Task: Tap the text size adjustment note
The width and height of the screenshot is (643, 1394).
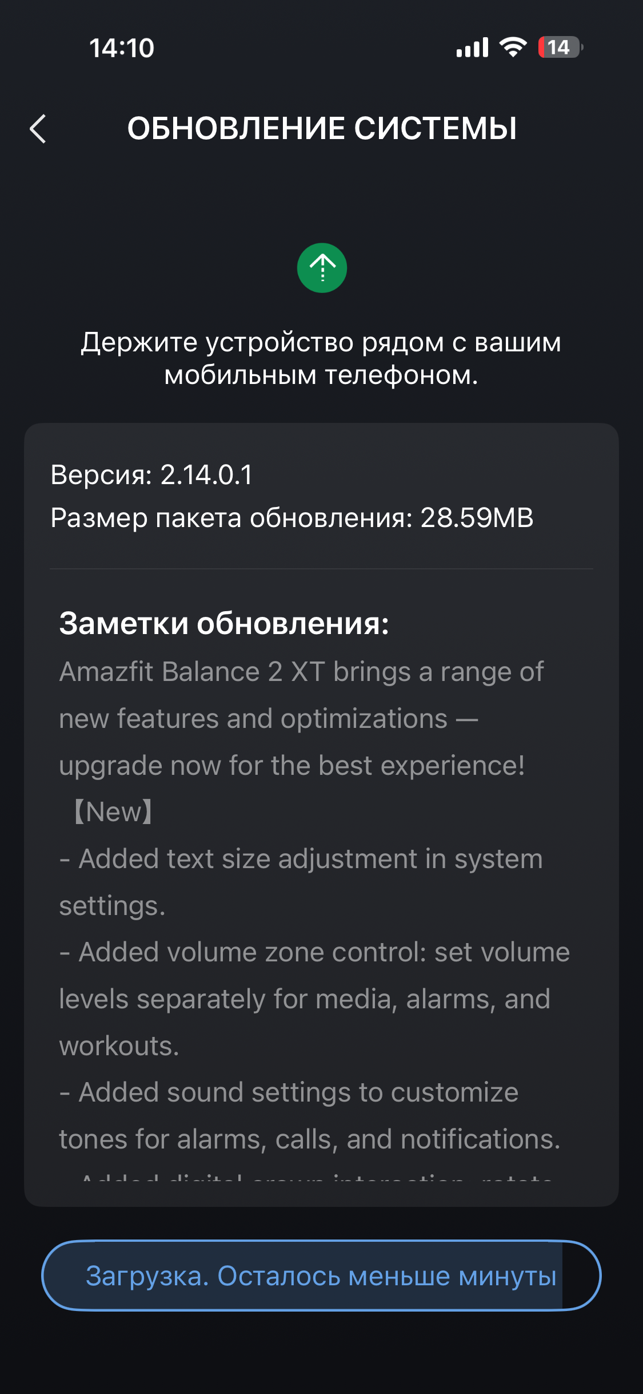Action: (301, 882)
